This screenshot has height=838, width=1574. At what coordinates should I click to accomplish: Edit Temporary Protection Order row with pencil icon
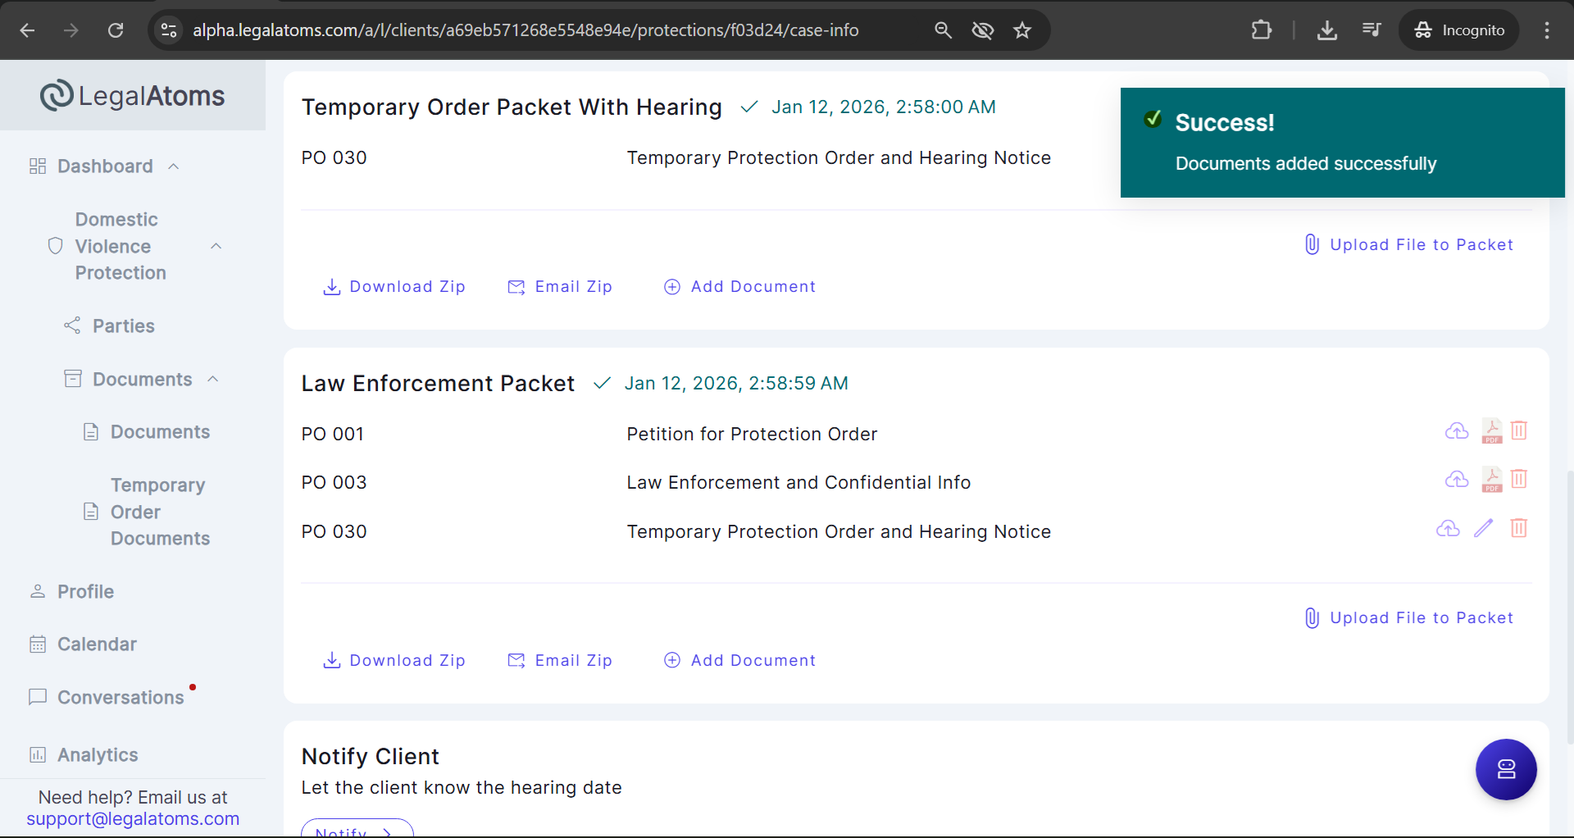click(x=1483, y=528)
